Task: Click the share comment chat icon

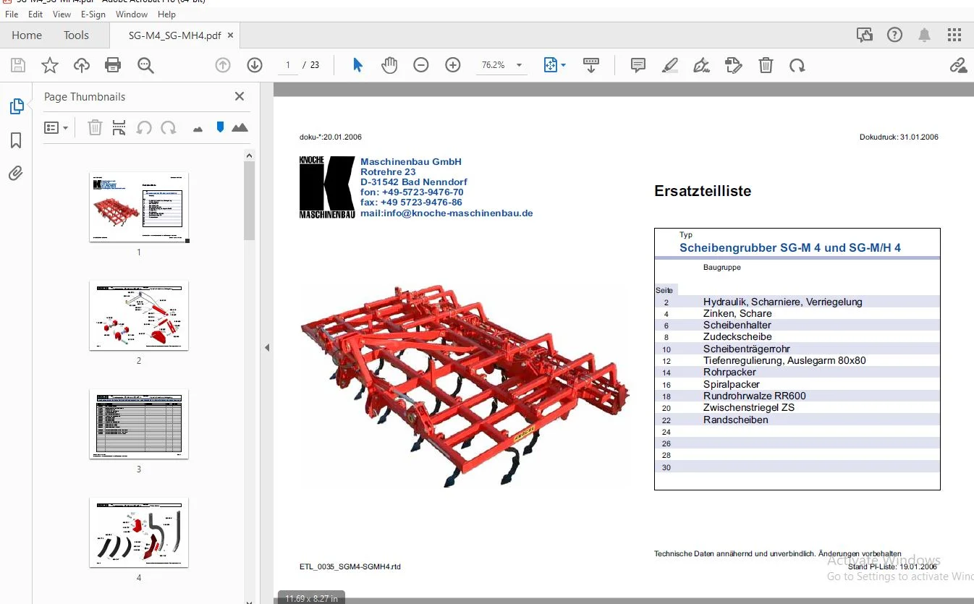Action: pos(865,35)
